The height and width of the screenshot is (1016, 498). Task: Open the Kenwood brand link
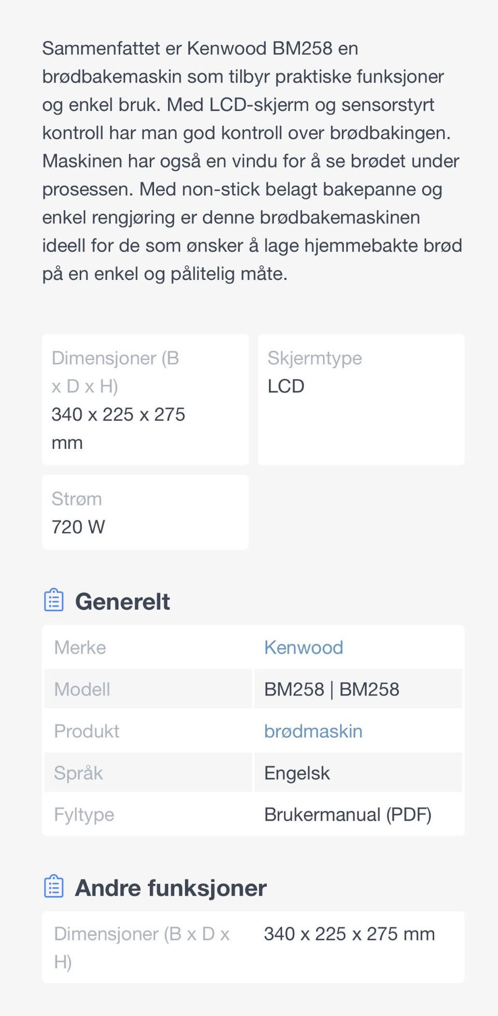[x=303, y=647]
